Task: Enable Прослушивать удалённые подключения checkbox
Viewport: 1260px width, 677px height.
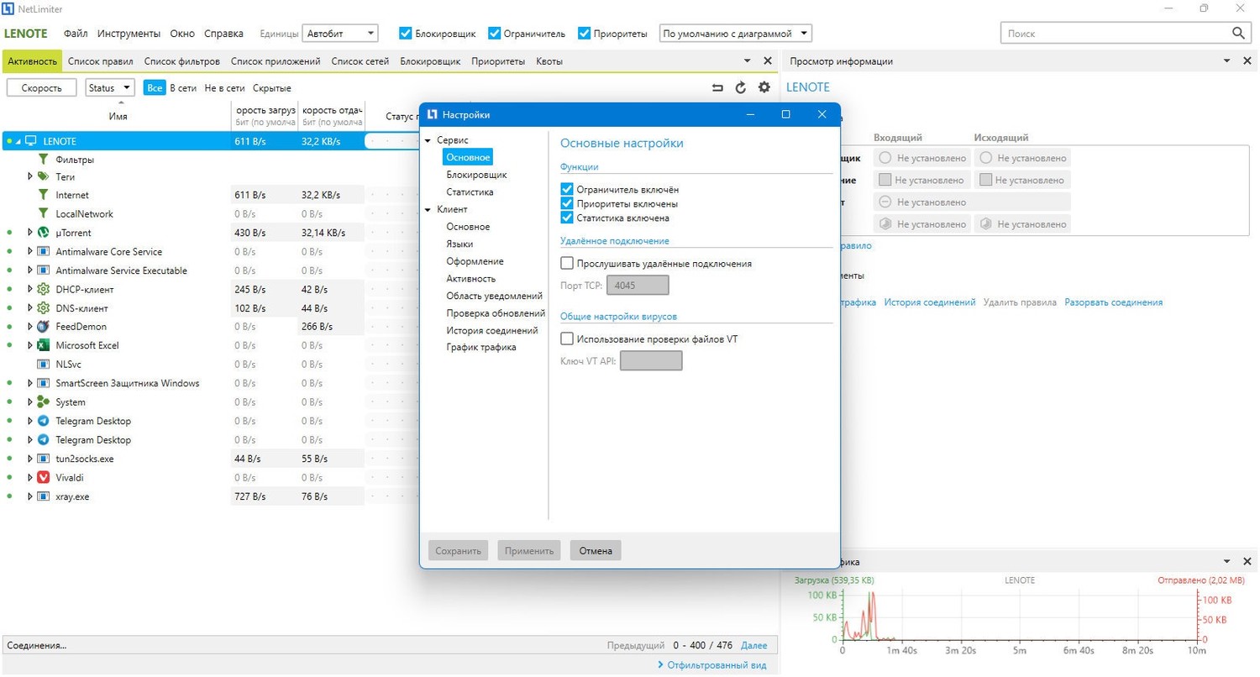Action: (x=567, y=263)
